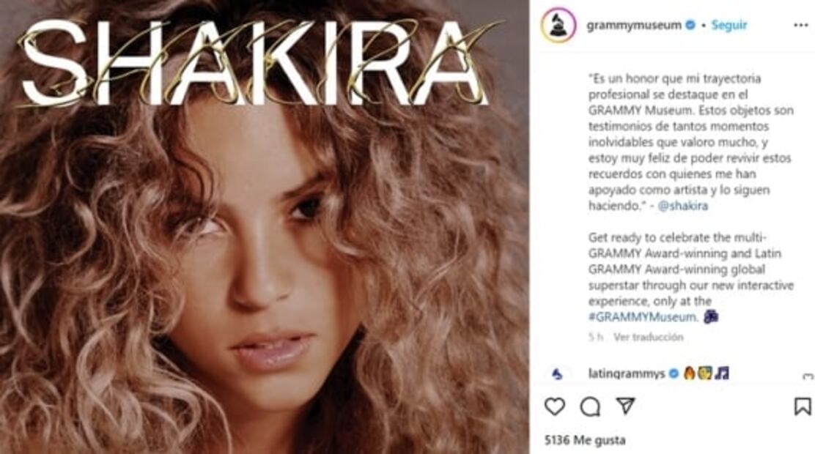
Task: View the 5136 Me gusta likes list
Action: tap(584, 441)
